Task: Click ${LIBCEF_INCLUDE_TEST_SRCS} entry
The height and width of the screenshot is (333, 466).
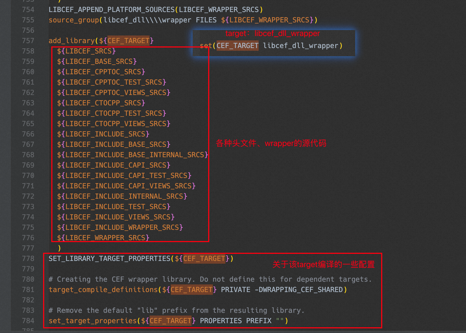Action: tap(114, 207)
